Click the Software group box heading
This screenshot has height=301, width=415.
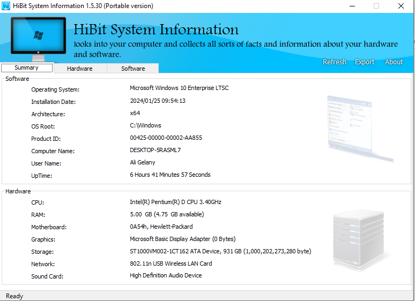pyautogui.click(x=17, y=79)
